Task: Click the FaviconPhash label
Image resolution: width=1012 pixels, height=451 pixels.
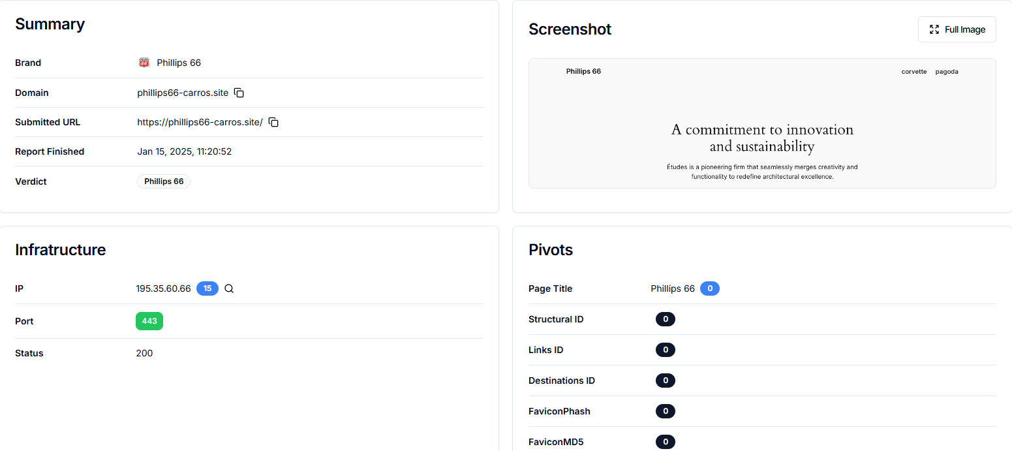Action: [x=559, y=411]
